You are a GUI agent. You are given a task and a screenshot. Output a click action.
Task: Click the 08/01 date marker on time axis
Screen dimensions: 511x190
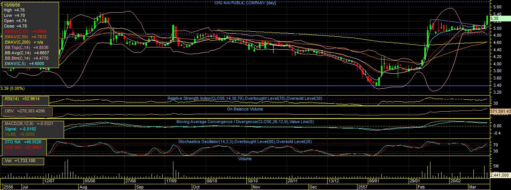pos(374,181)
